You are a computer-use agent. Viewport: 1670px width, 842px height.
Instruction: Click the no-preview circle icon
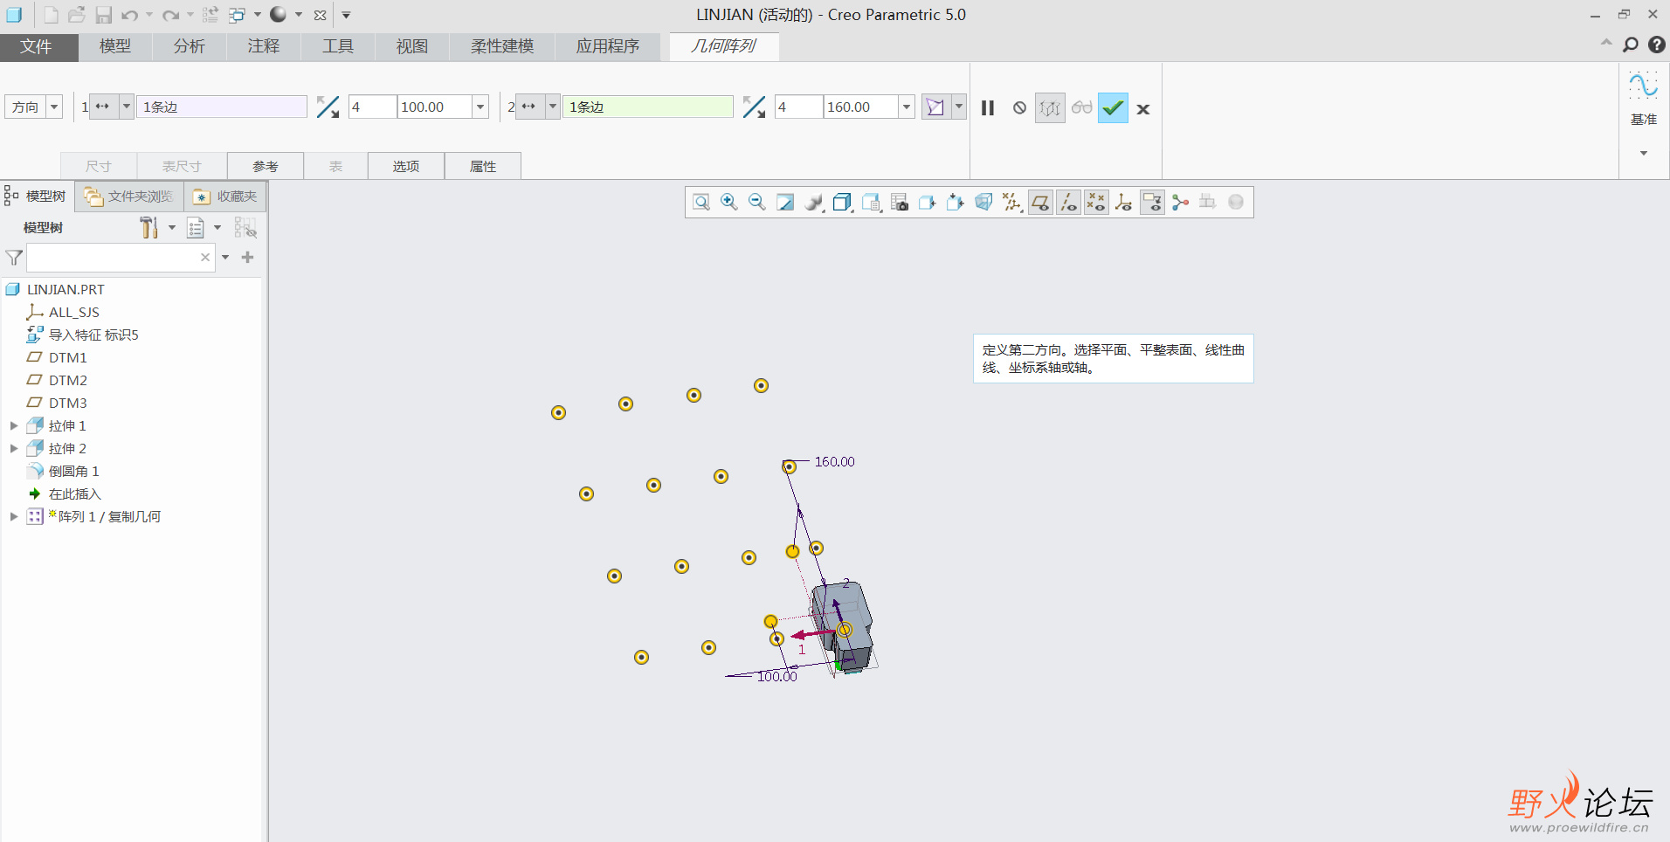(1019, 108)
